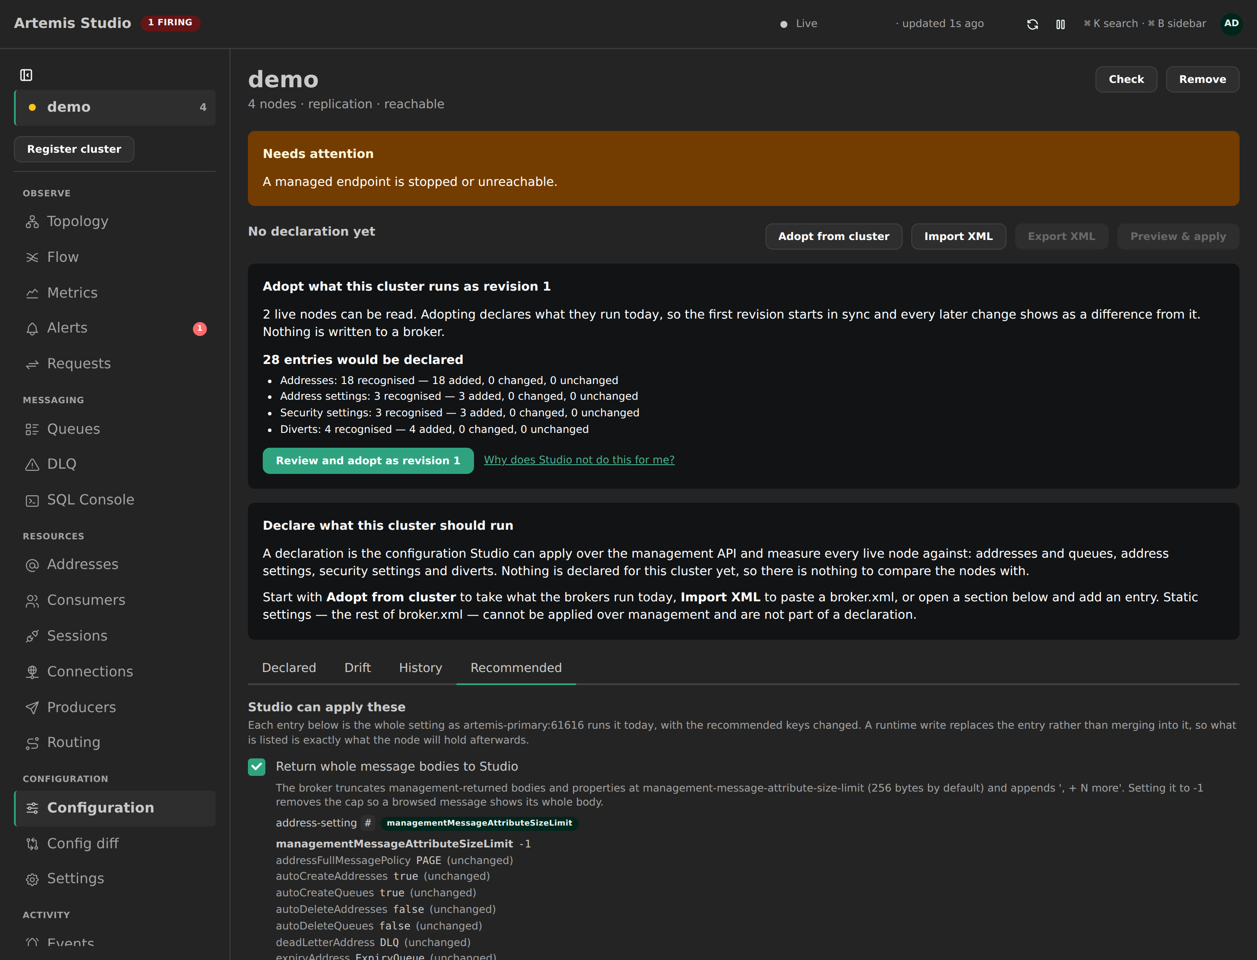Viewport: 1257px width, 960px height.
Task: Click the Addresses at-sign icon
Action: (x=32, y=565)
